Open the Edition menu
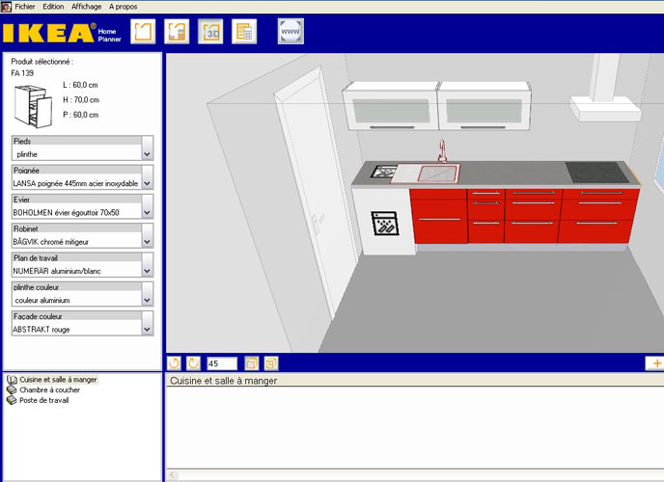The image size is (664, 482). 53,7
